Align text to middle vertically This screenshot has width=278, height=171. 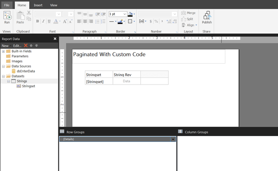(85, 14)
